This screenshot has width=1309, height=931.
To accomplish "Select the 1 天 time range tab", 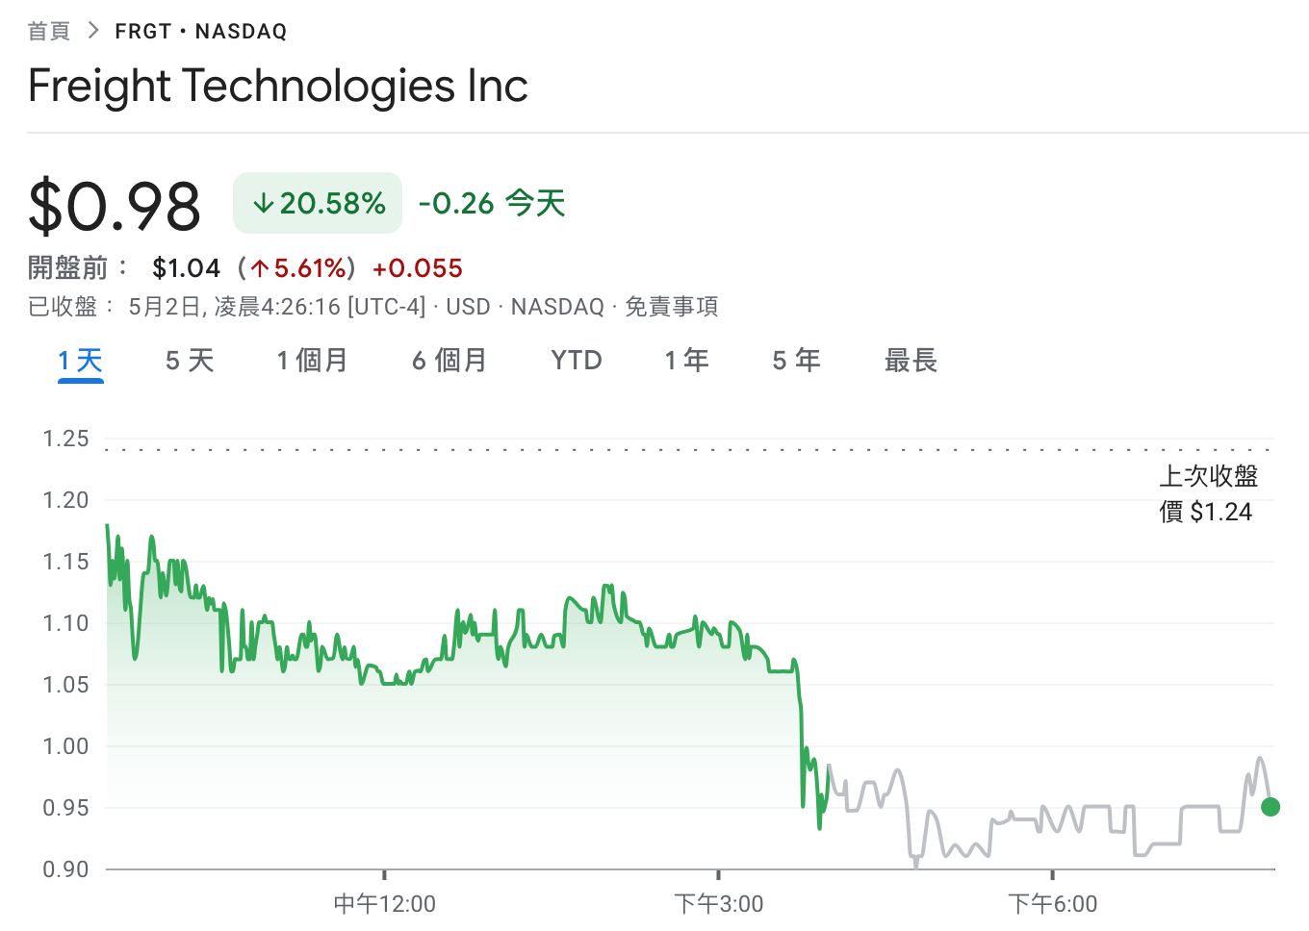I will pos(81,361).
